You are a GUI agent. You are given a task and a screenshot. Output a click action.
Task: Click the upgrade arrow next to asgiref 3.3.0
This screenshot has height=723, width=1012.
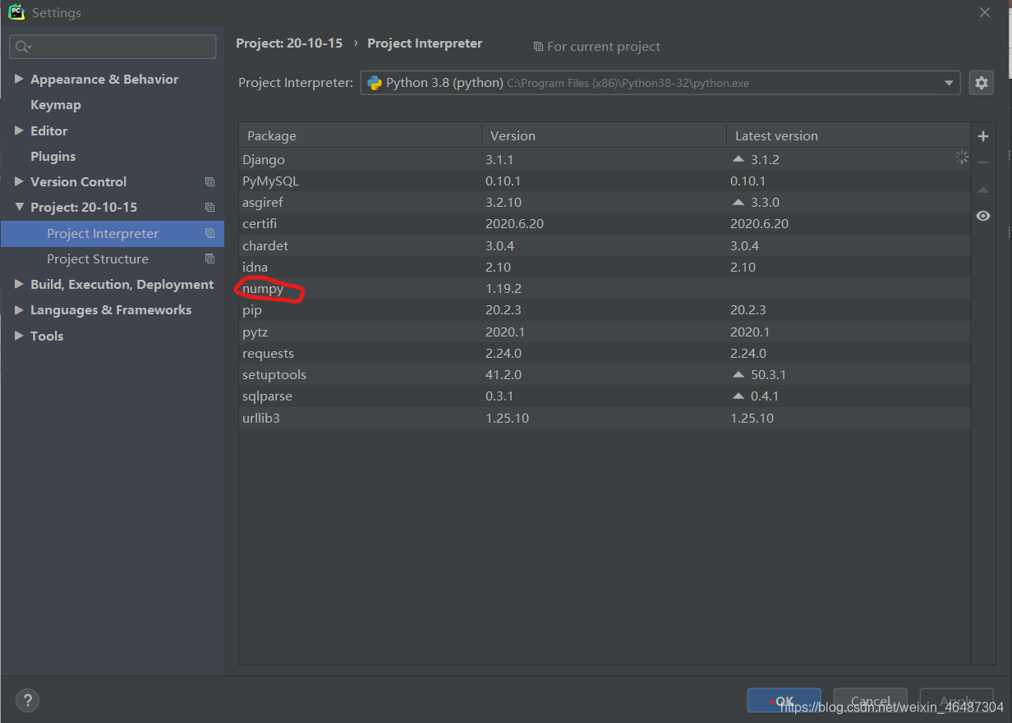738,202
